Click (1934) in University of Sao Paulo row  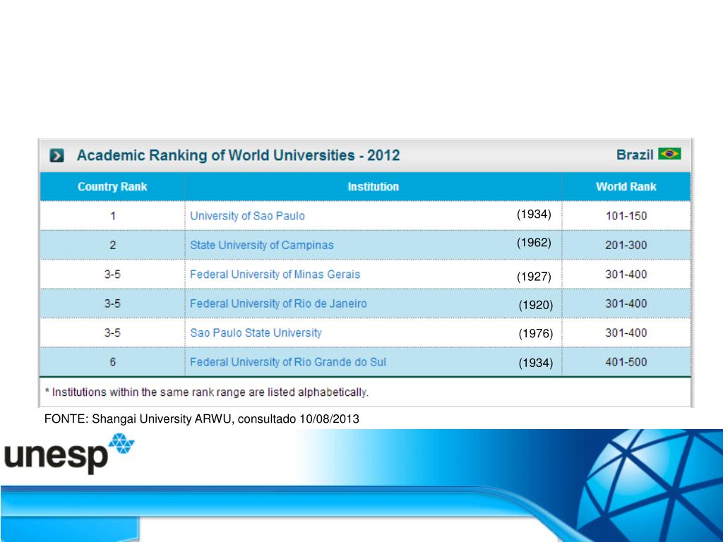coord(534,215)
